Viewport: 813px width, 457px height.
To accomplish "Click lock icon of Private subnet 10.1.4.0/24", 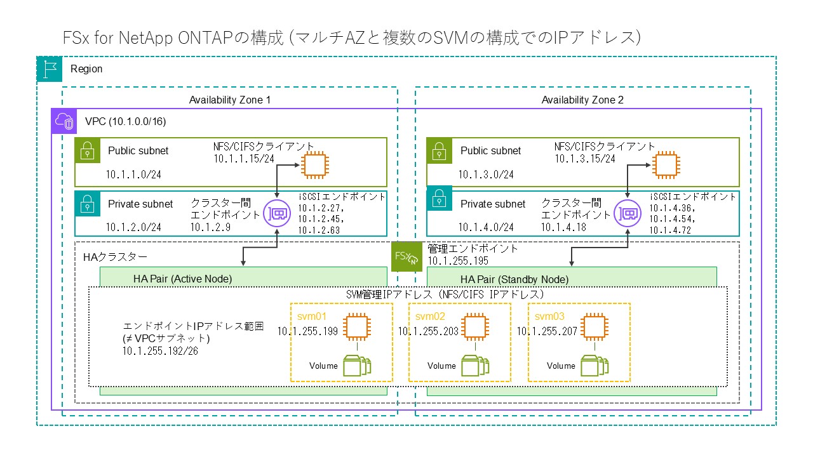I will click(439, 199).
